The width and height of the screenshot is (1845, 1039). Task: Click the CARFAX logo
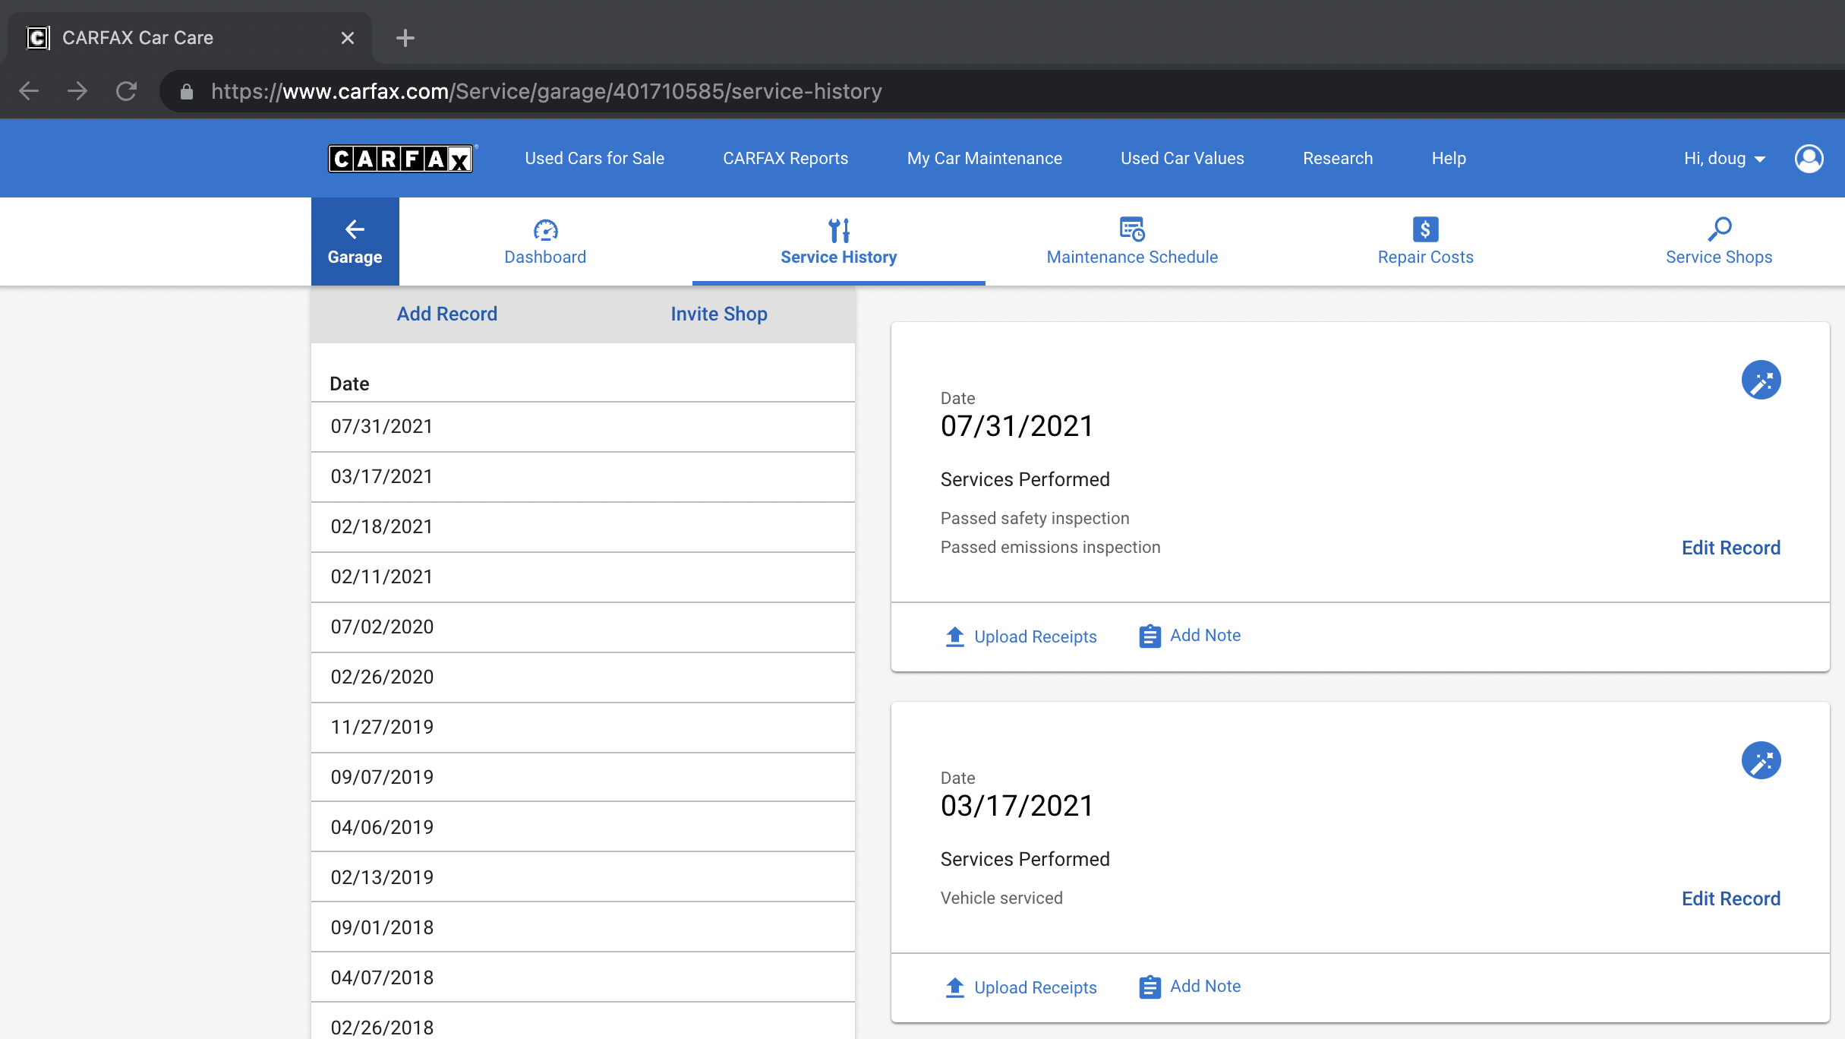(402, 158)
